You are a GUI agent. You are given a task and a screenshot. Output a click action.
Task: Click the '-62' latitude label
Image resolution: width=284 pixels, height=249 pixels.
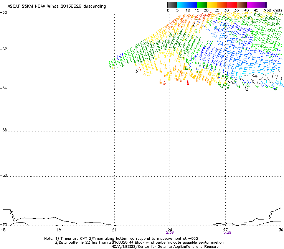3,49
